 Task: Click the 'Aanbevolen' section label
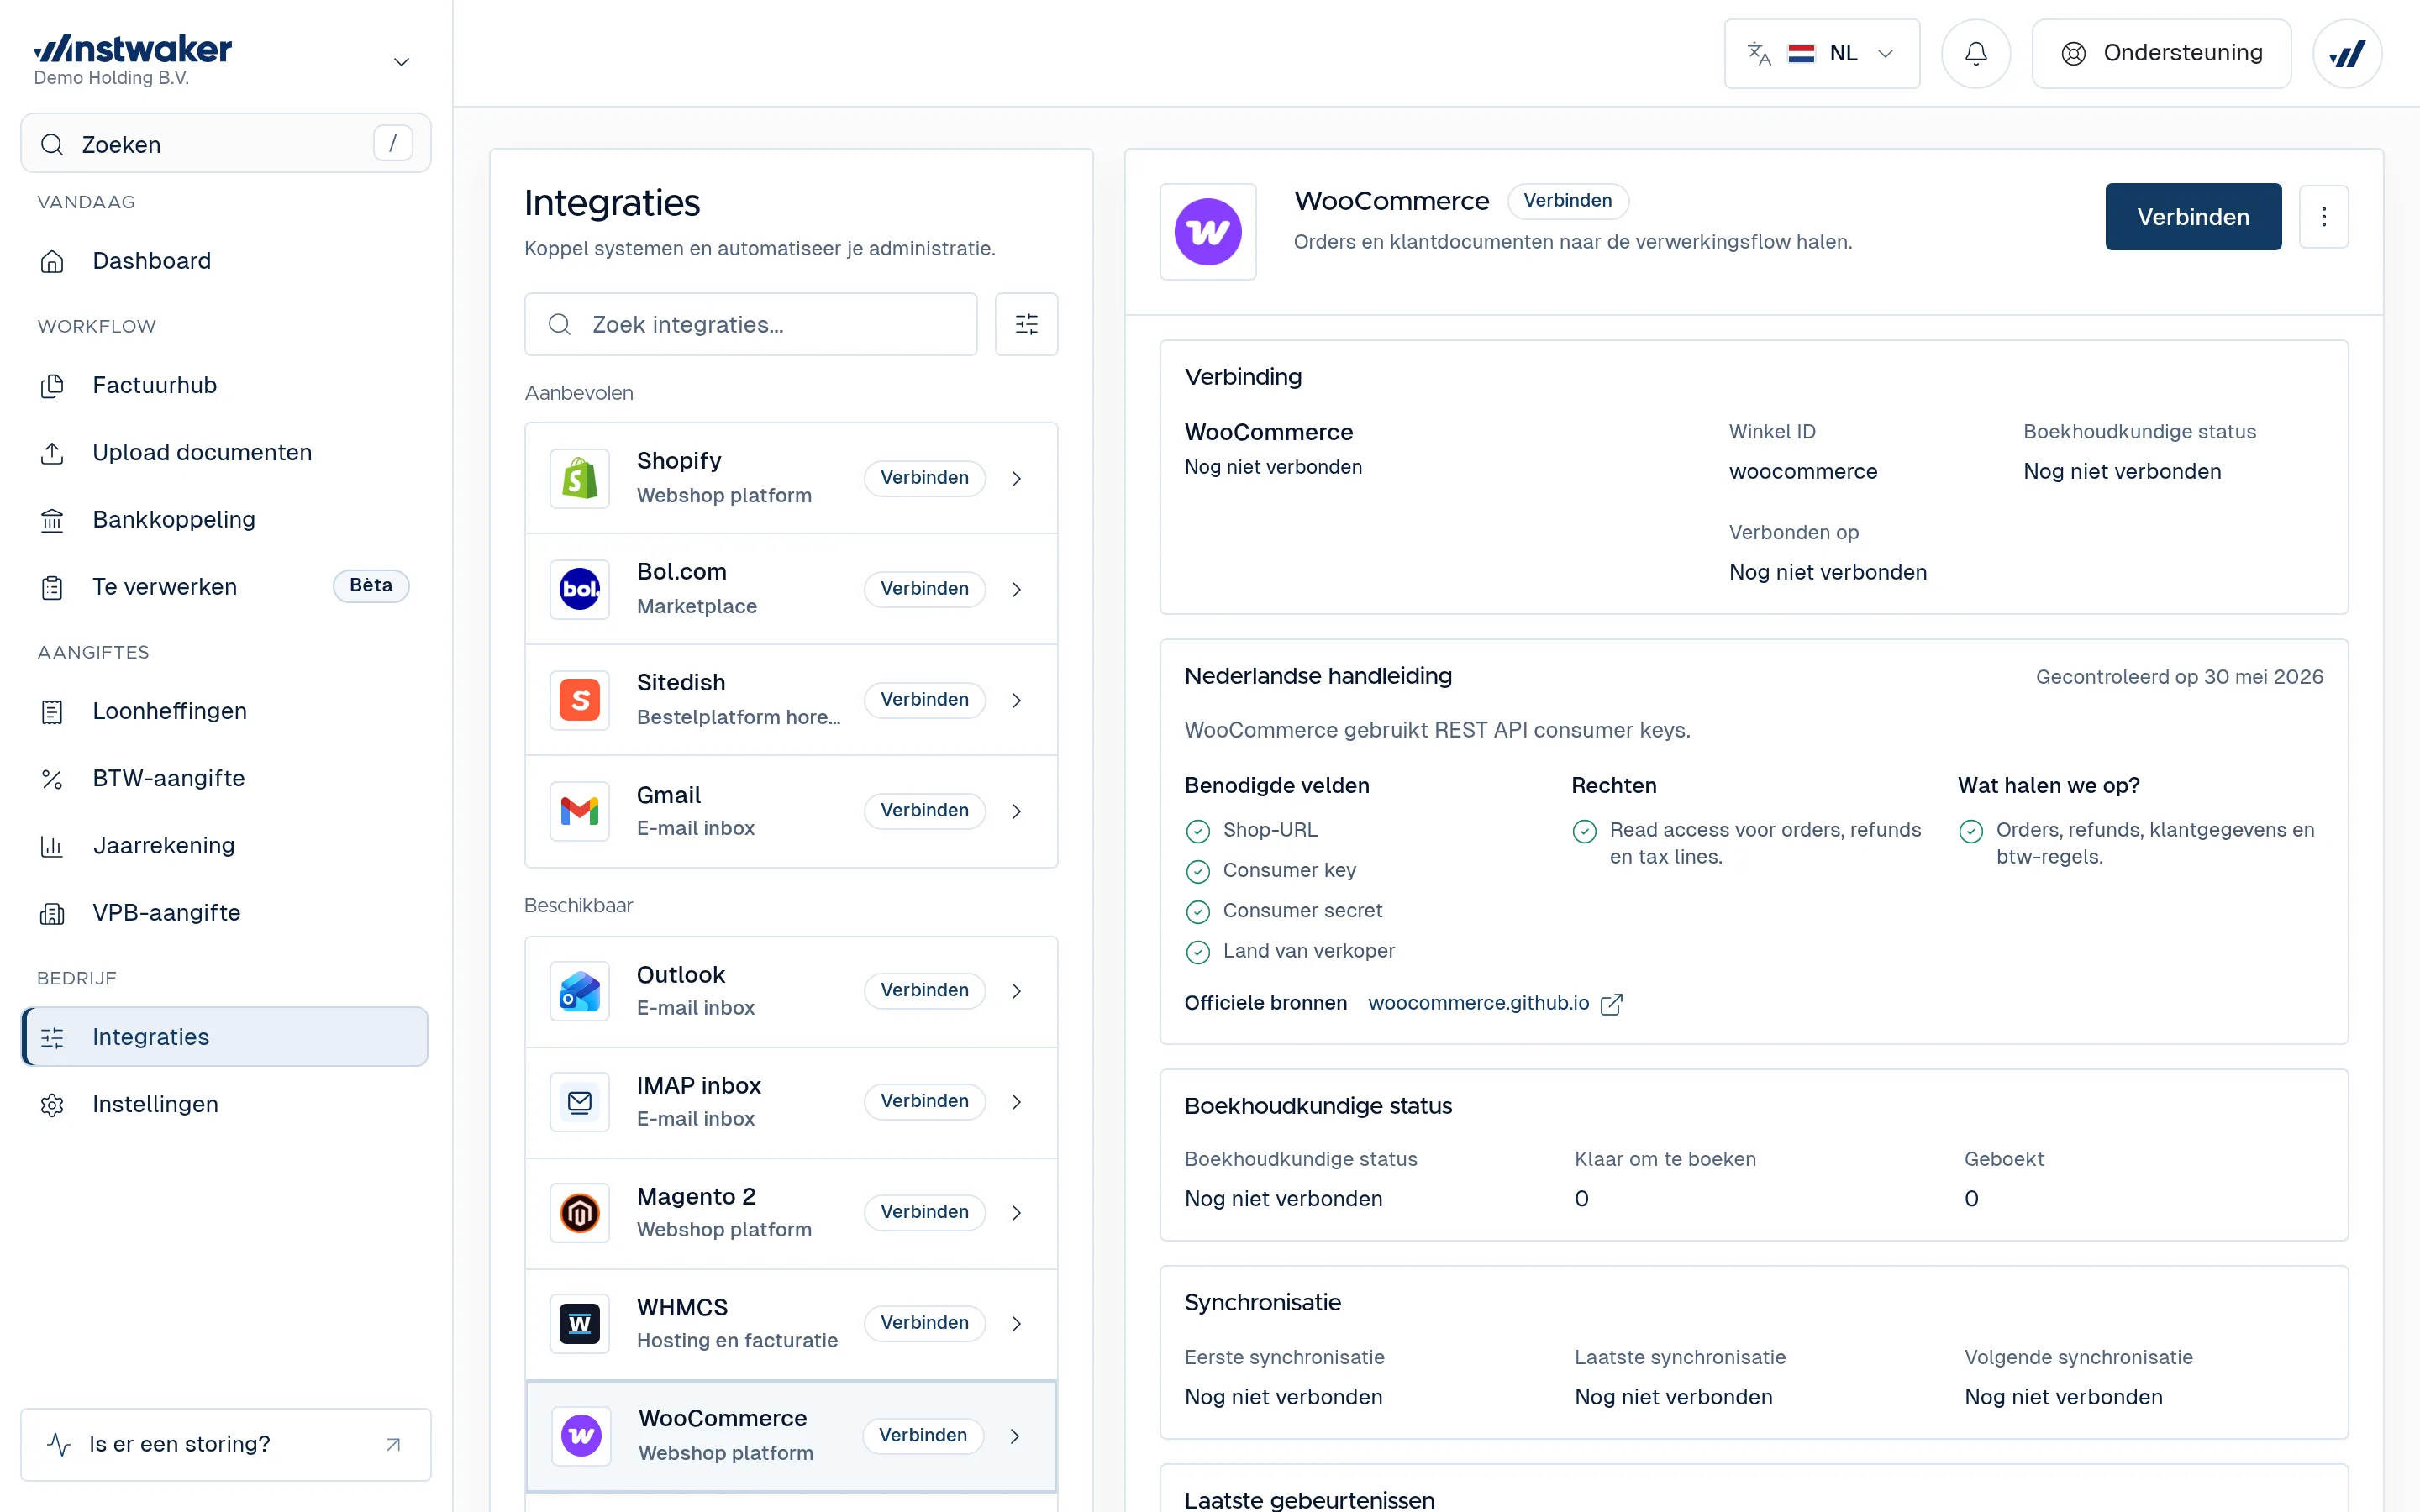coord(579,393)
